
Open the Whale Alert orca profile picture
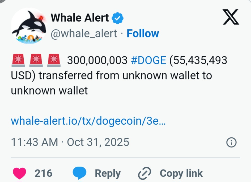[x=29, y=26]
